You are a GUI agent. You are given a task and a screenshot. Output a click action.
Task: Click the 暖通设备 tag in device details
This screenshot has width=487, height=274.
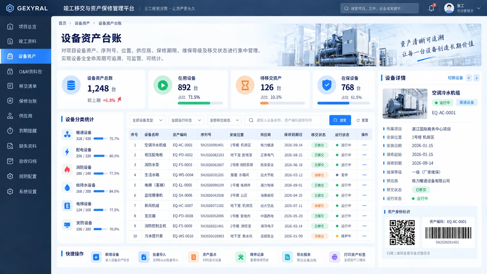[x=467, y=102]
